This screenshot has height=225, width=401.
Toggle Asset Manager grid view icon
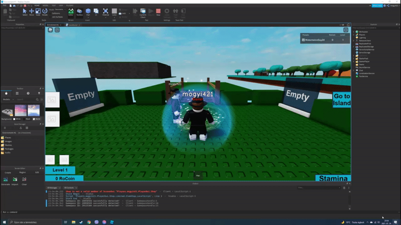[x=27, y=128]
